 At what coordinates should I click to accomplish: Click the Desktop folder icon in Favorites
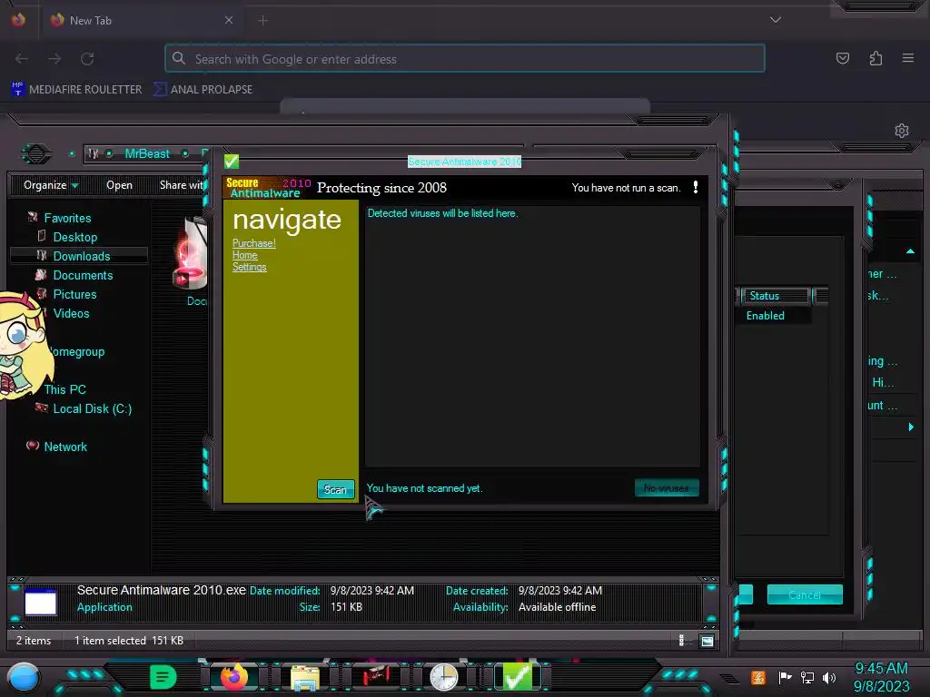[42, 237]
